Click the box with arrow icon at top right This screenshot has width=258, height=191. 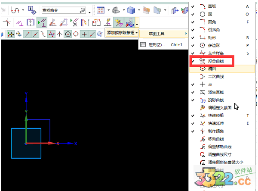[x=175, y=10]
